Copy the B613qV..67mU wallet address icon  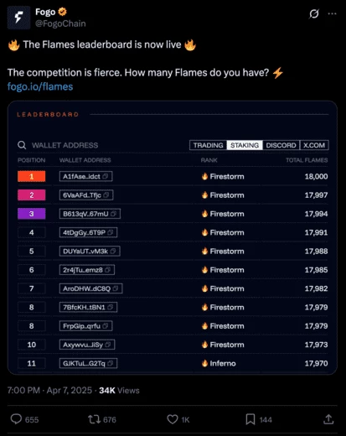pyautogui.click(x=113, y=214)
